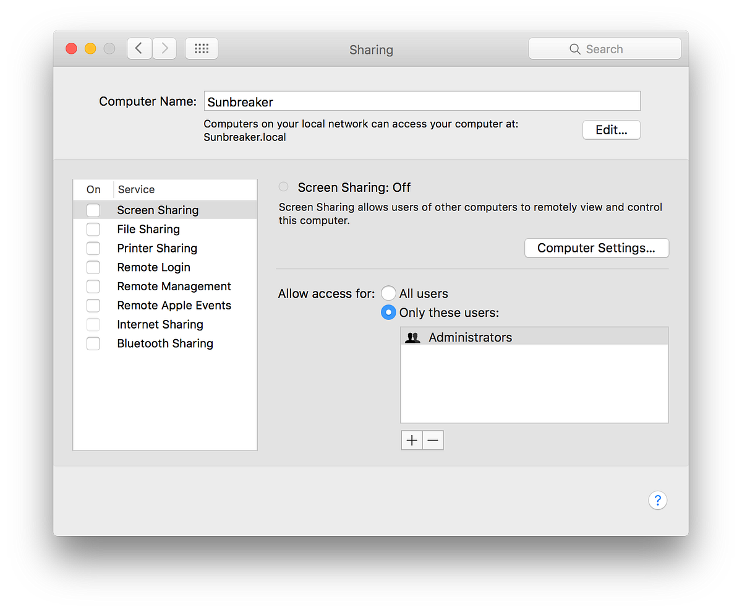The height and width of the screenshot is (612, 742).
Task: Select the Remote Login service row
Action: click(x=153, y=267)
